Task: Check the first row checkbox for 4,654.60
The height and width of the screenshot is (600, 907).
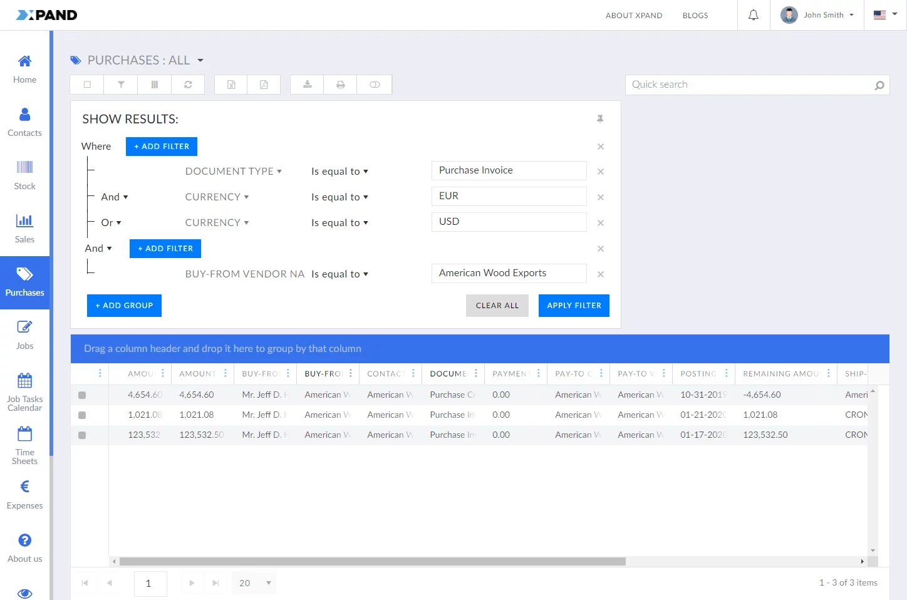Action: 82,395
